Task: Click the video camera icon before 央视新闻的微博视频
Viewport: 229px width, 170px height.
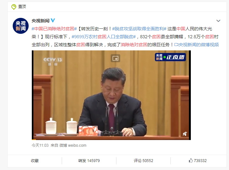Action: pos(176,45)
